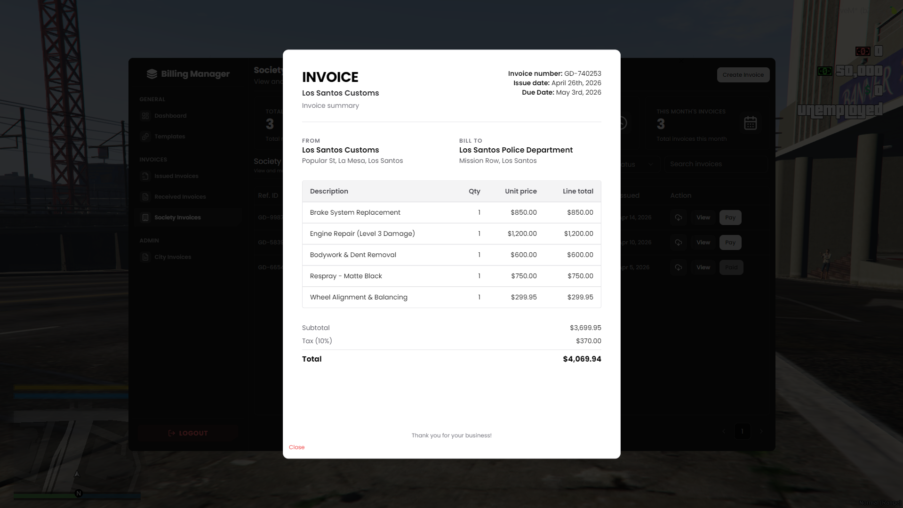Click the Tax amount $370.00

[588, 341]
